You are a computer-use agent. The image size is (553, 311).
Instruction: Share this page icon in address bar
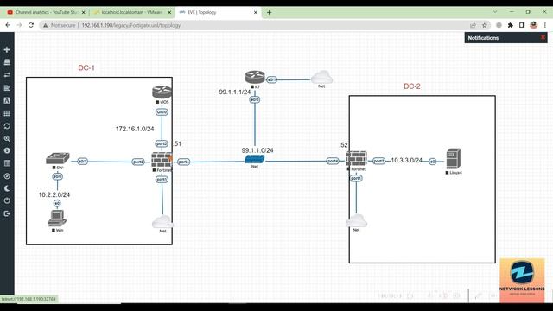click(473, 25)
